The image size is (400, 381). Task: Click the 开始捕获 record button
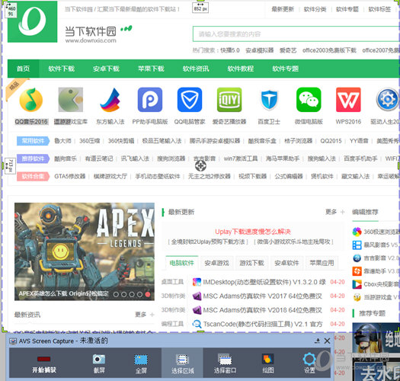(x=44, y=363)
